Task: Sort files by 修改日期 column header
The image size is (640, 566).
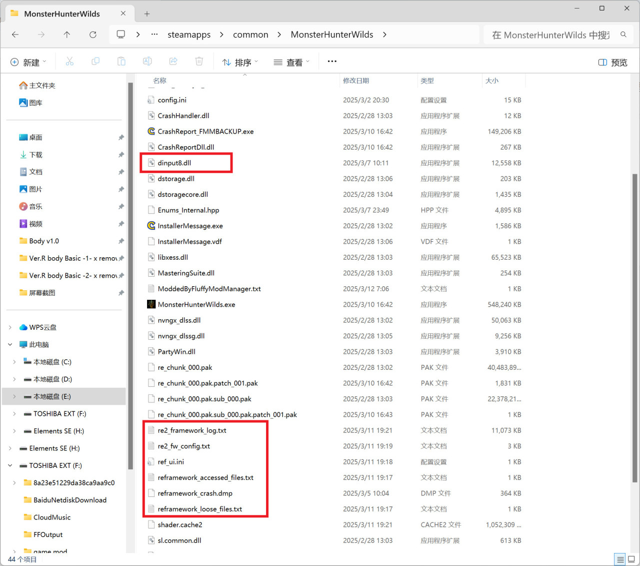Action: (356, 81)
